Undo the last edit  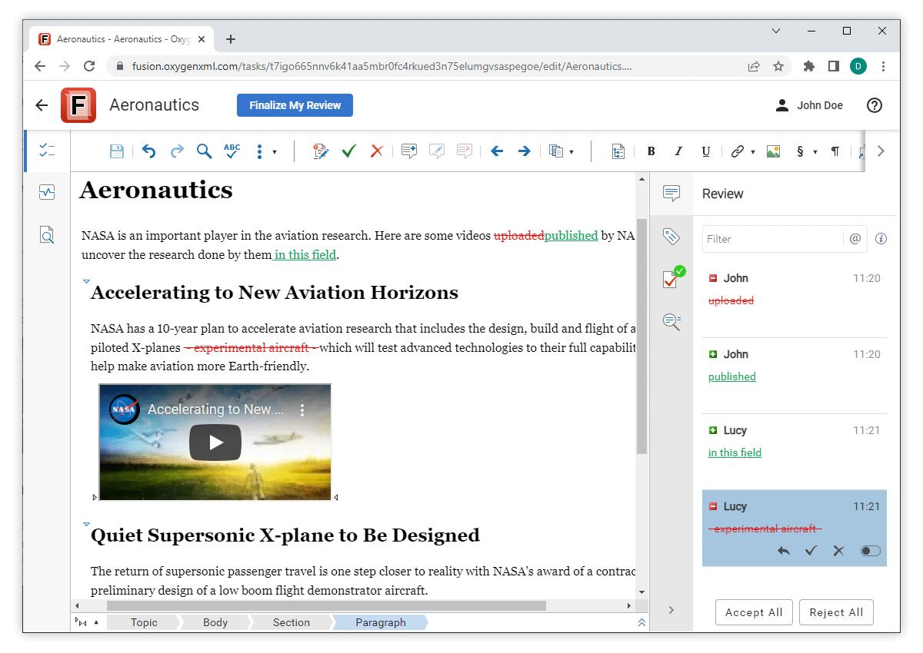click(148, 151)
